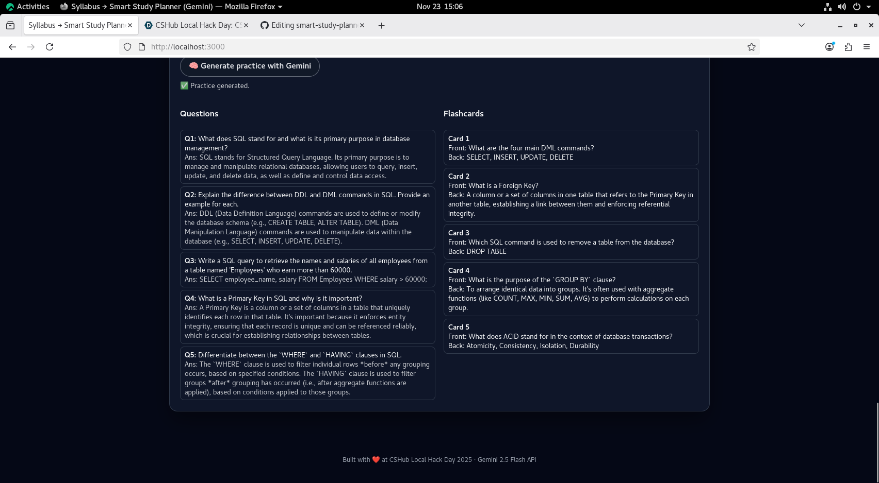The width and height of the screenshot is (879, 483).
Task: Click the Activities logo icon in top bar
Action: 10,7
